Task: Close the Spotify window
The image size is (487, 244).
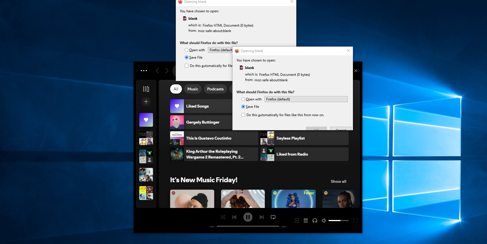Action: (356, 71)
